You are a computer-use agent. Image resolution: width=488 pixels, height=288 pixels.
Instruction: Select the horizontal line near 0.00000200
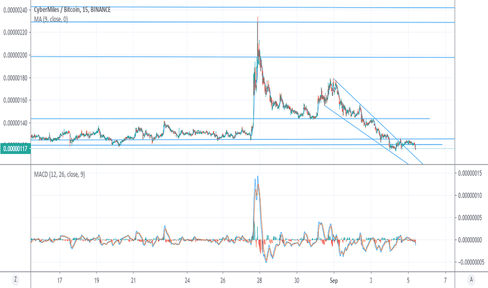coord(243,57)
